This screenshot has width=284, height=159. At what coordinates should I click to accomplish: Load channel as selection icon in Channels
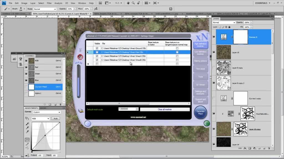(x=45, y=104)
